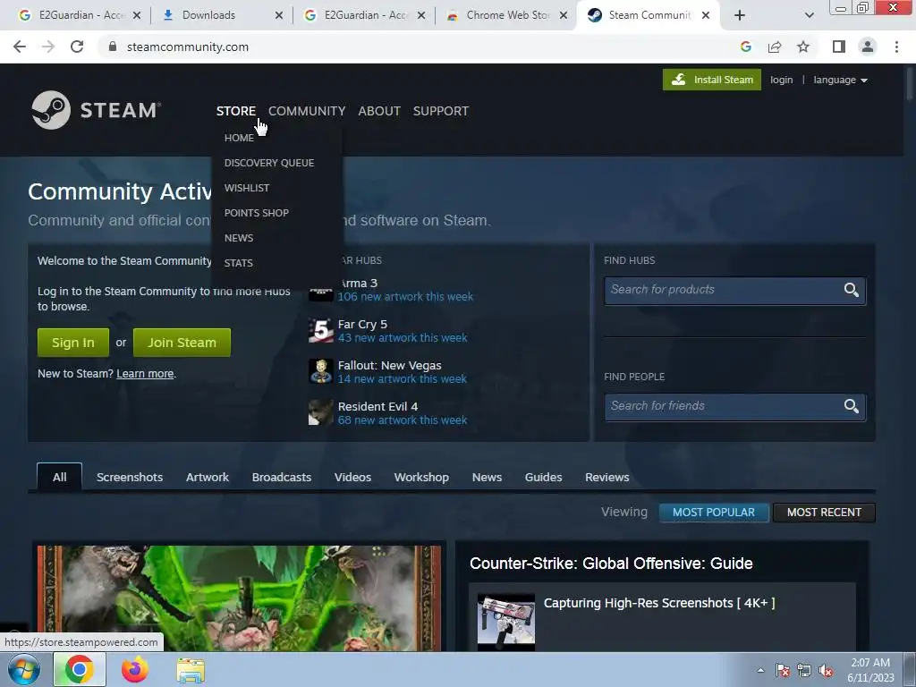Open Resident Evil 4 hub icon
Screen dimensions: 916x687
click(321, 412)
